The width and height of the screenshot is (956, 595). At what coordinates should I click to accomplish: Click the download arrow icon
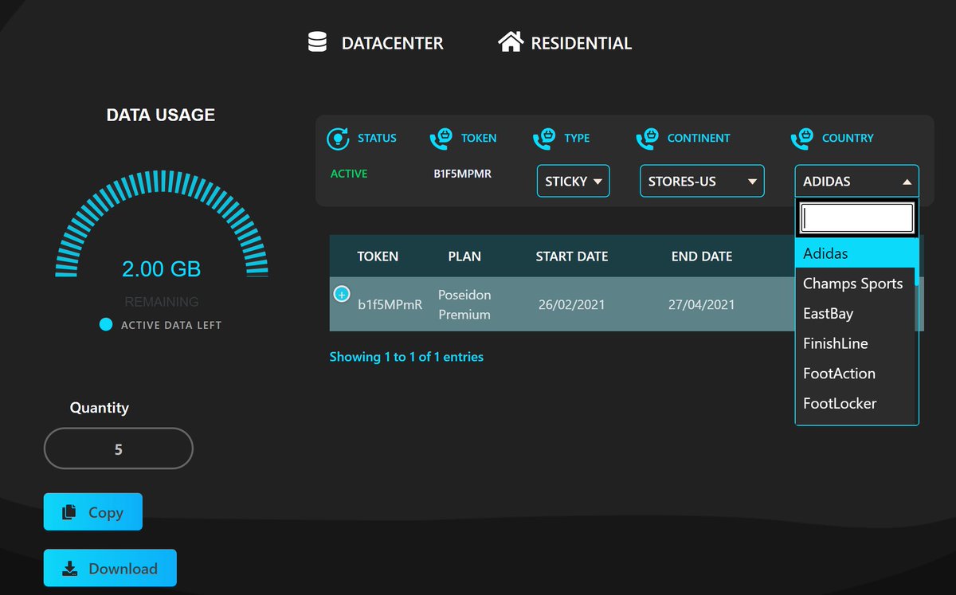70,569
